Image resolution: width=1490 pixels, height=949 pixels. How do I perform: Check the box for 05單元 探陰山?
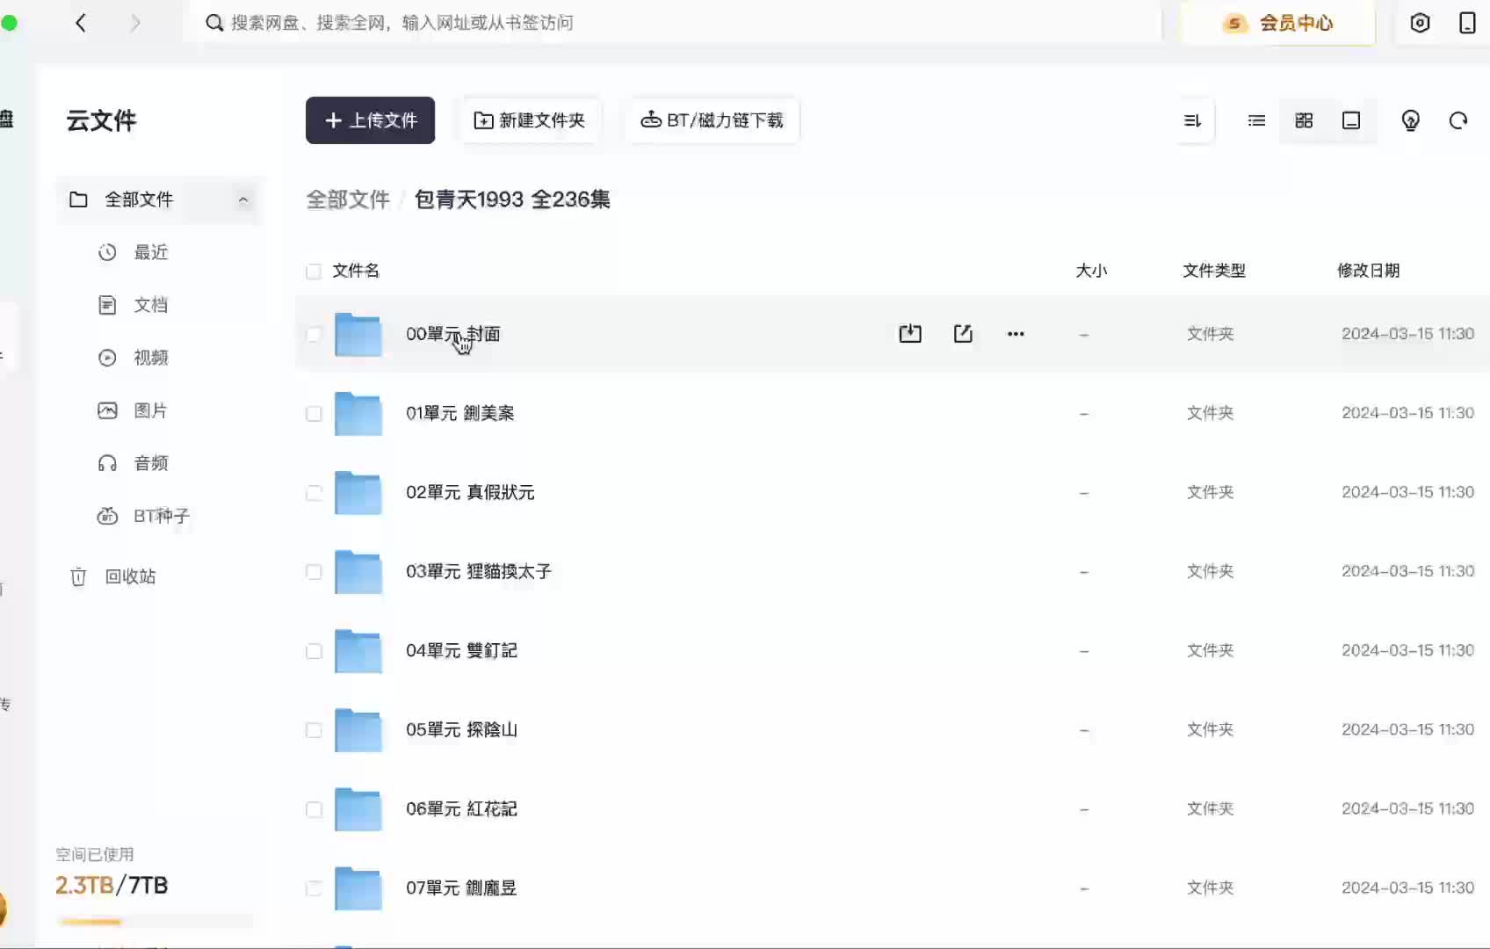pos(314,729)
